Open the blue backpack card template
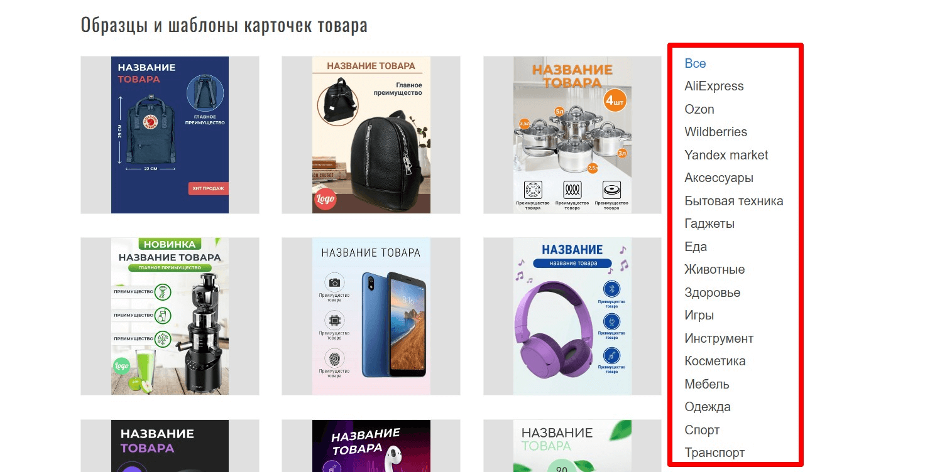 (170, 135)
